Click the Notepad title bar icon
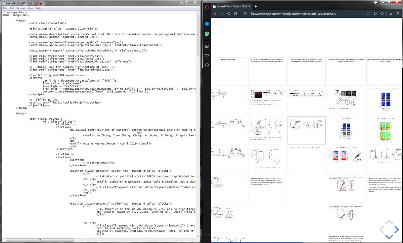Image resolution: width=403 pixels, height=243 pixels. (3, 3)
